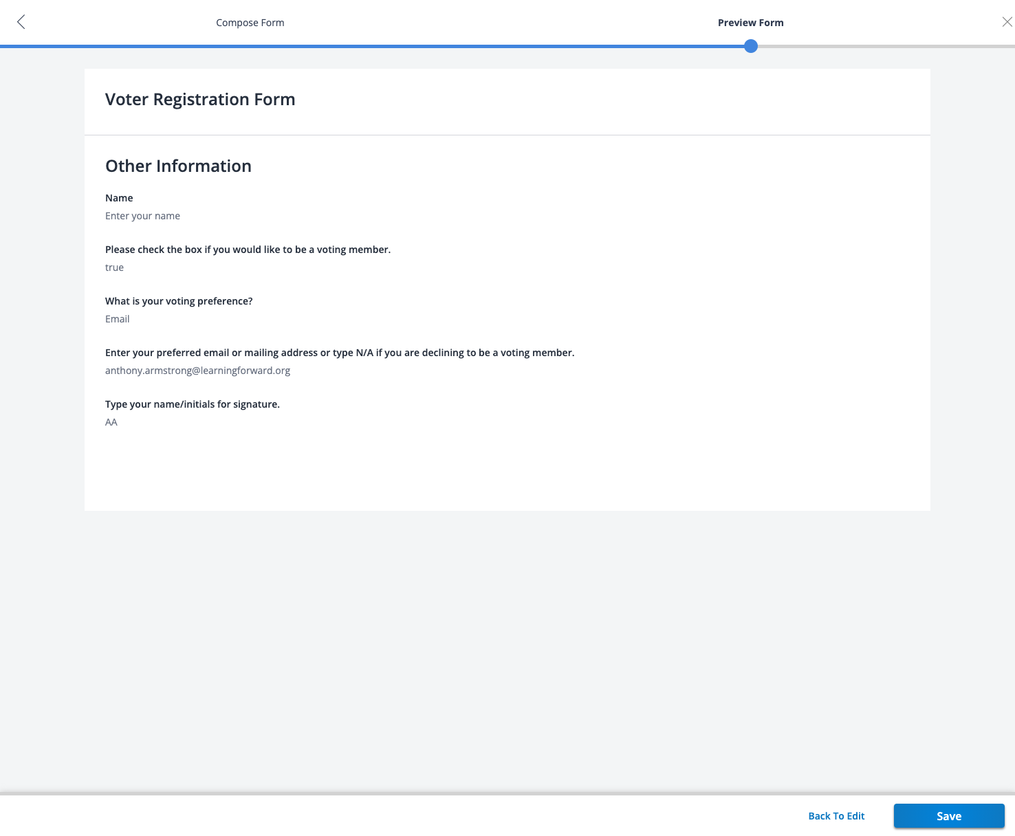Viewport: 1015px width, 836px height.
Task: Click the Name field label
Action: [x=119, y=198]
